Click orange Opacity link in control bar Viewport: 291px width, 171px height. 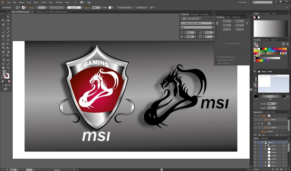(x=87, y=8)
